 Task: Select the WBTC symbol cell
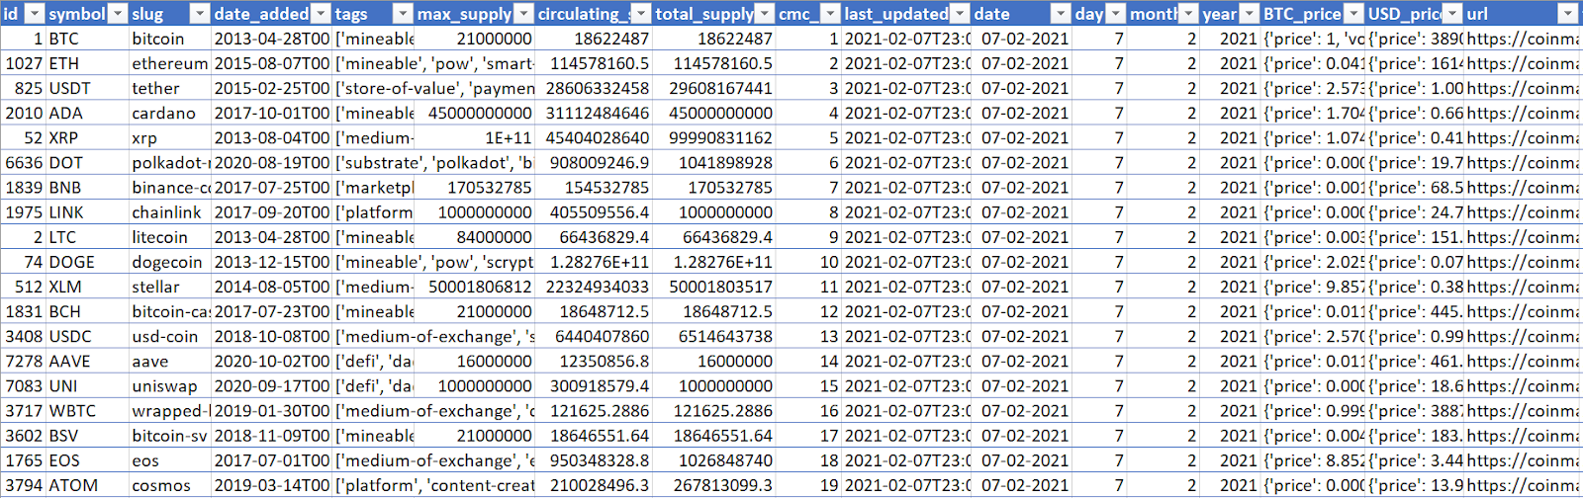(x=87, y=410)
